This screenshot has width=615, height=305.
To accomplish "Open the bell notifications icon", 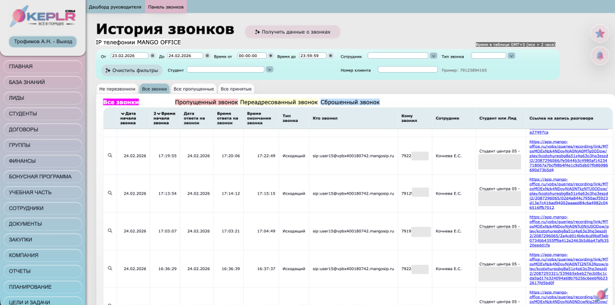I will (x=599, y=56).
